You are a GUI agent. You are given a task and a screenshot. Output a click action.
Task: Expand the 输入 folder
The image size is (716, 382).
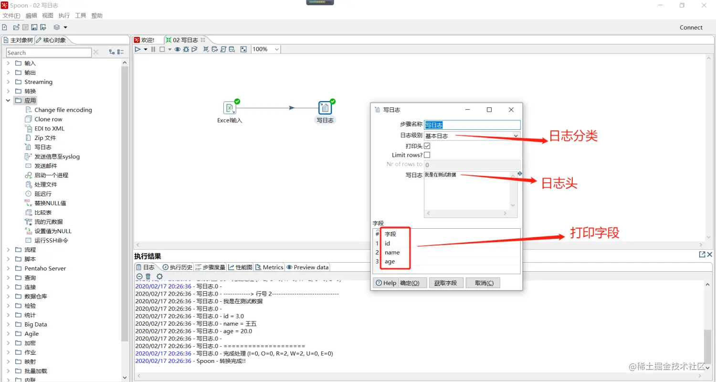[x=8, y=63]
